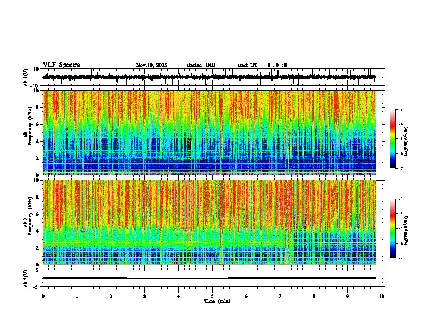
Task: Click the Time (min) axis label
Action: pos(217,301)
